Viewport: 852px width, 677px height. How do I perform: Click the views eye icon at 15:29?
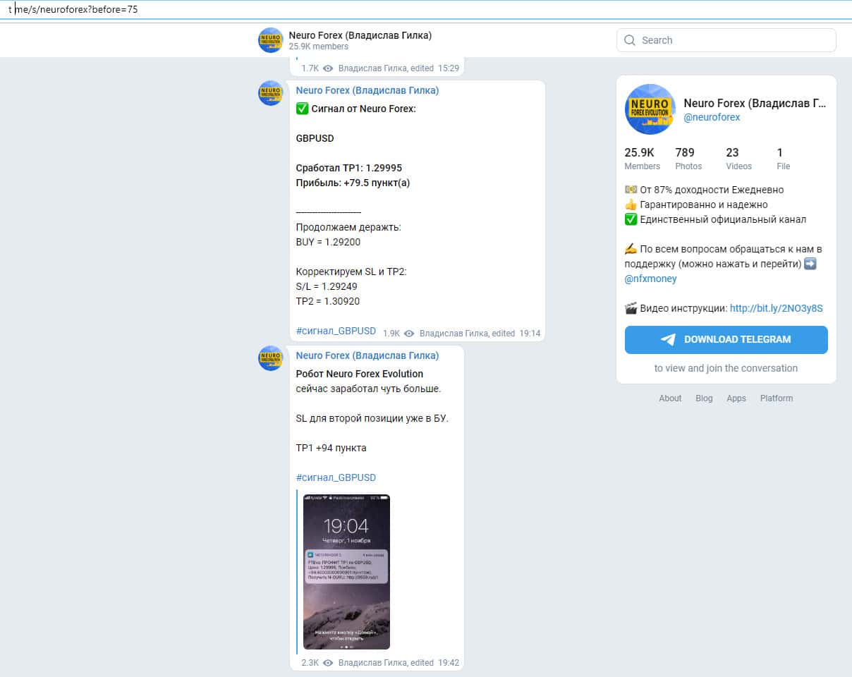(328, 68)
